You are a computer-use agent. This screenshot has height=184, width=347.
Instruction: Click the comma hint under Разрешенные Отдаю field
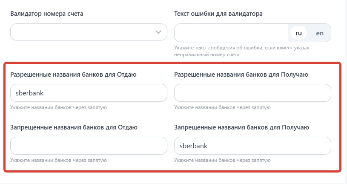point(58,107)
